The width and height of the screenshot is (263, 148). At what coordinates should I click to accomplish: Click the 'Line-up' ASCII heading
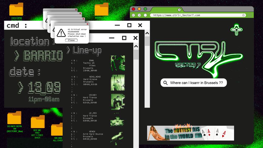pos(87,51)
